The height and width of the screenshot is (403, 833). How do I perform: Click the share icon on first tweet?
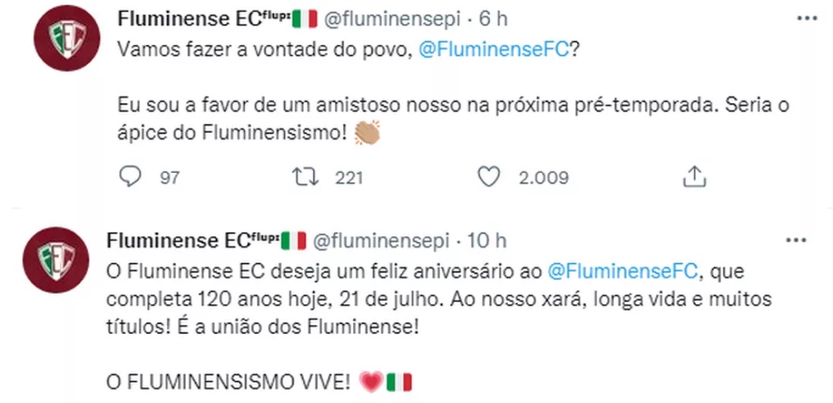[694, 176]
